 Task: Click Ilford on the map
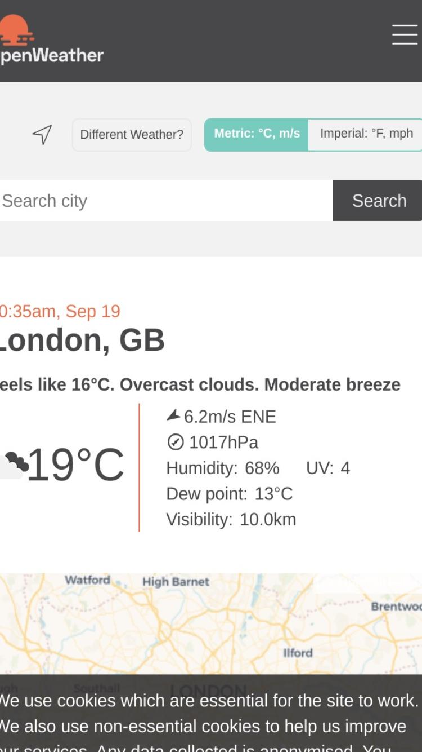click(x=298, y=653)
